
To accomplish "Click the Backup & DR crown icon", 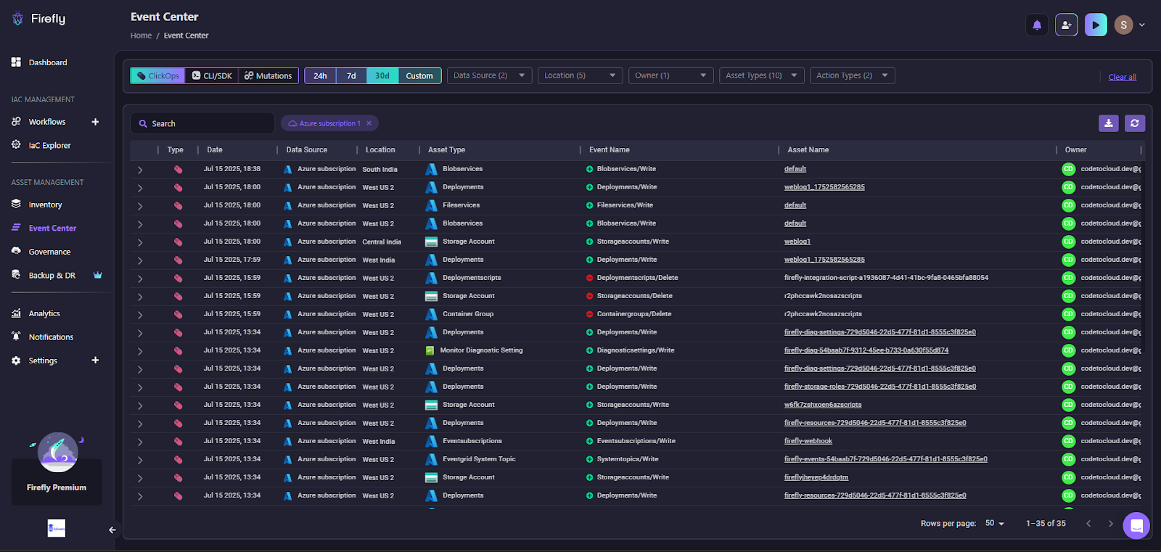I will (98, 276).
